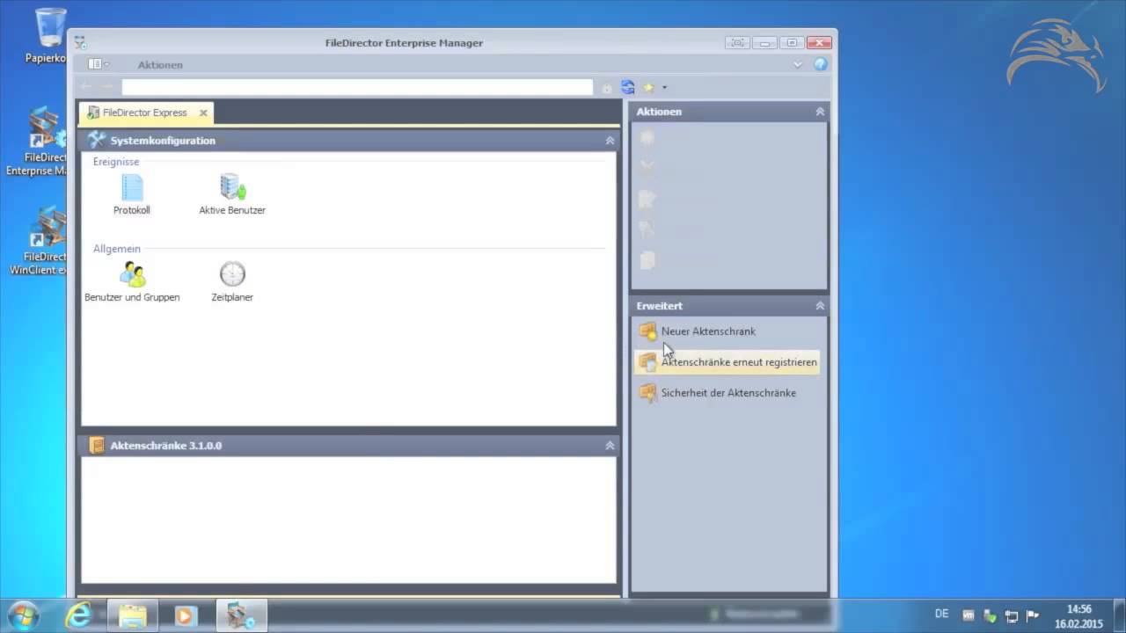This screenshot has height=633, width=1126.
Task: Open the Papierkorb desktop icon
Action: 48,35
